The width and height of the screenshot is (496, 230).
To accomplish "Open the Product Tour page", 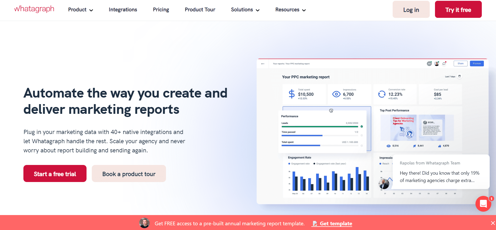I will [x=200, y=10].
